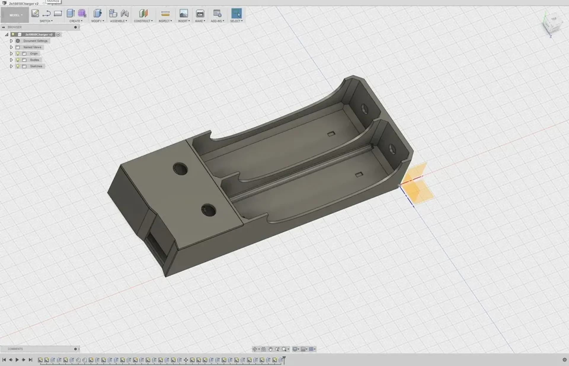Screen dimensions: 569x366
Task: Open the INSPECT menu
Action: [x=165, y=21]
